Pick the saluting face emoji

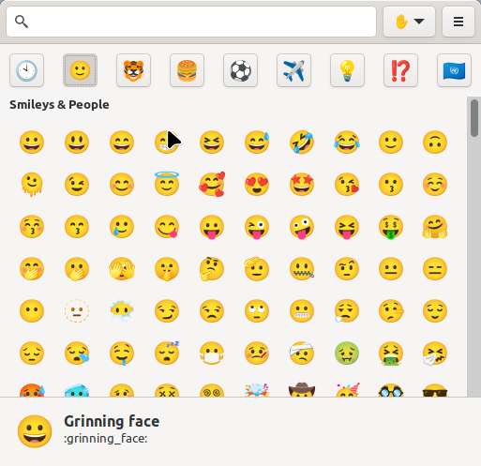257,269
